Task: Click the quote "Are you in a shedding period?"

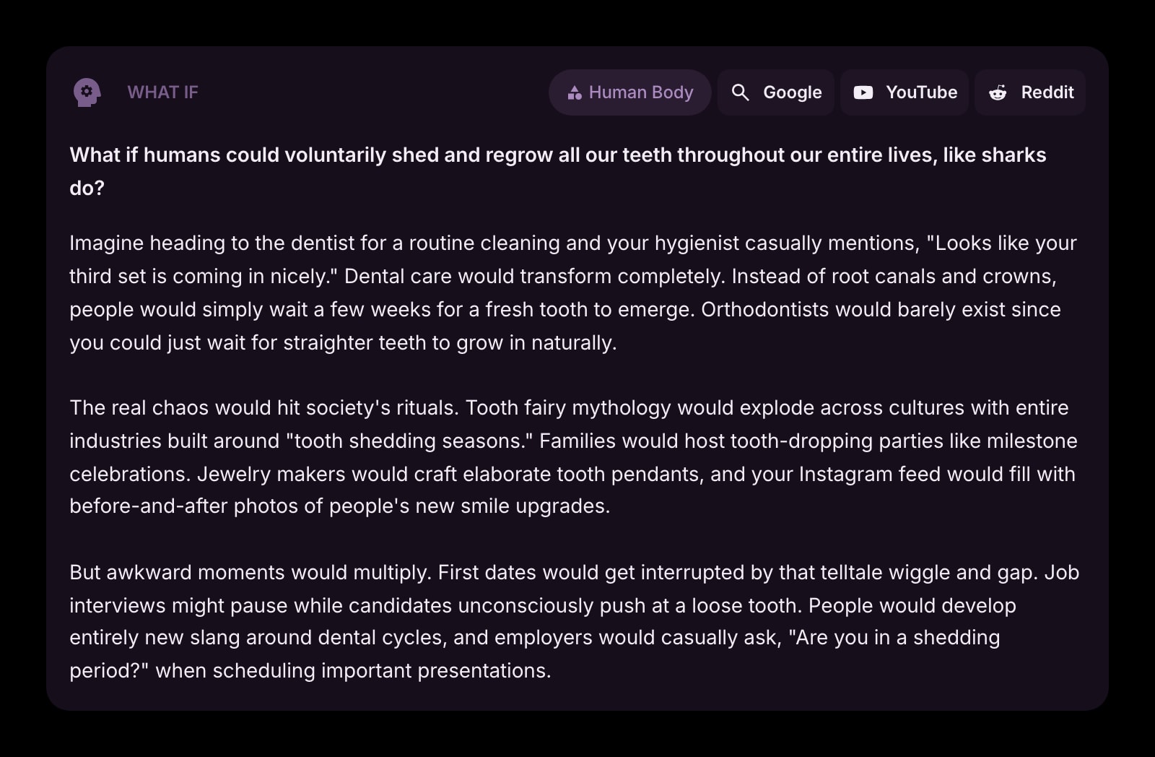Action: 894,638
